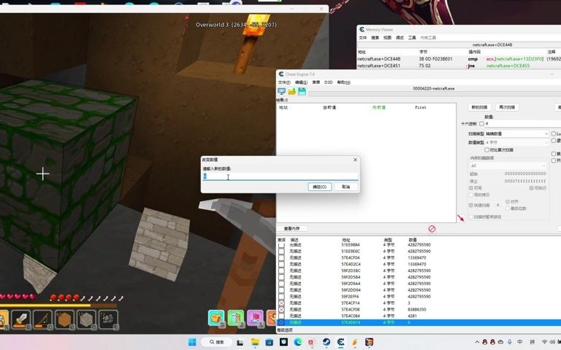
Task: Click the 地址 column header in scan results
Action: tap(283, 107)
